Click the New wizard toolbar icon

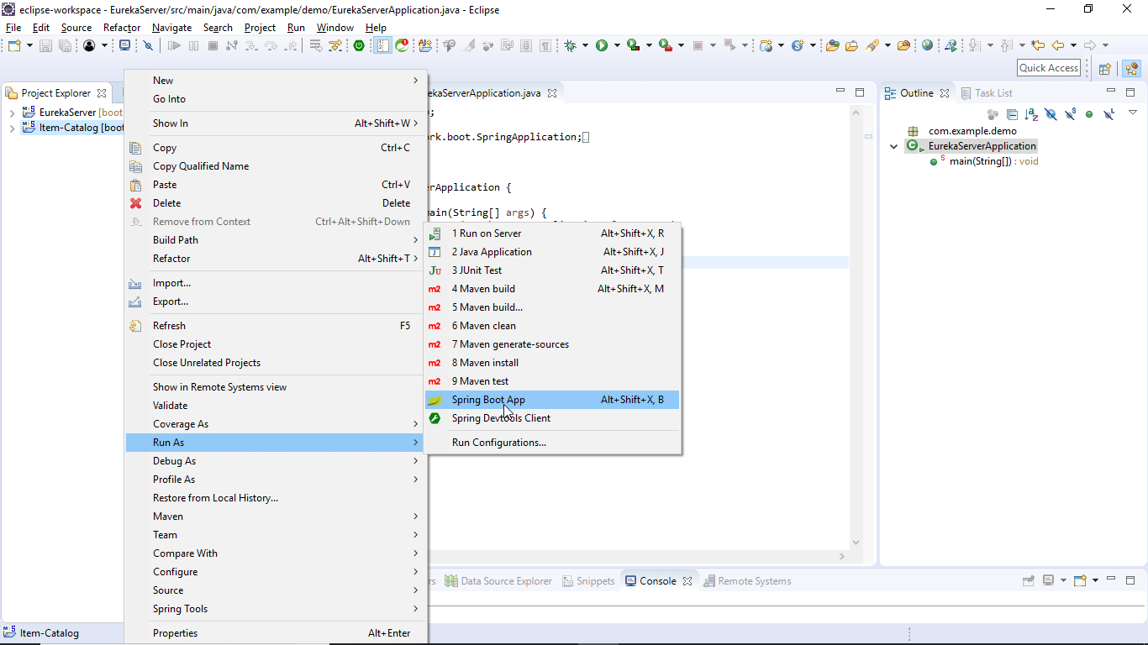(x=14, y=45)
